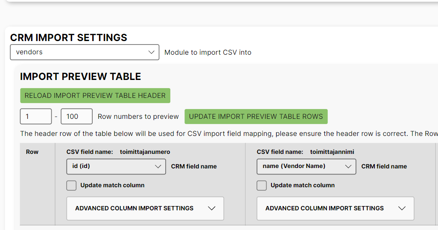
Task: Click the IMPORT PREVIEW TABLE heading
Action: [x=81, y=77]
